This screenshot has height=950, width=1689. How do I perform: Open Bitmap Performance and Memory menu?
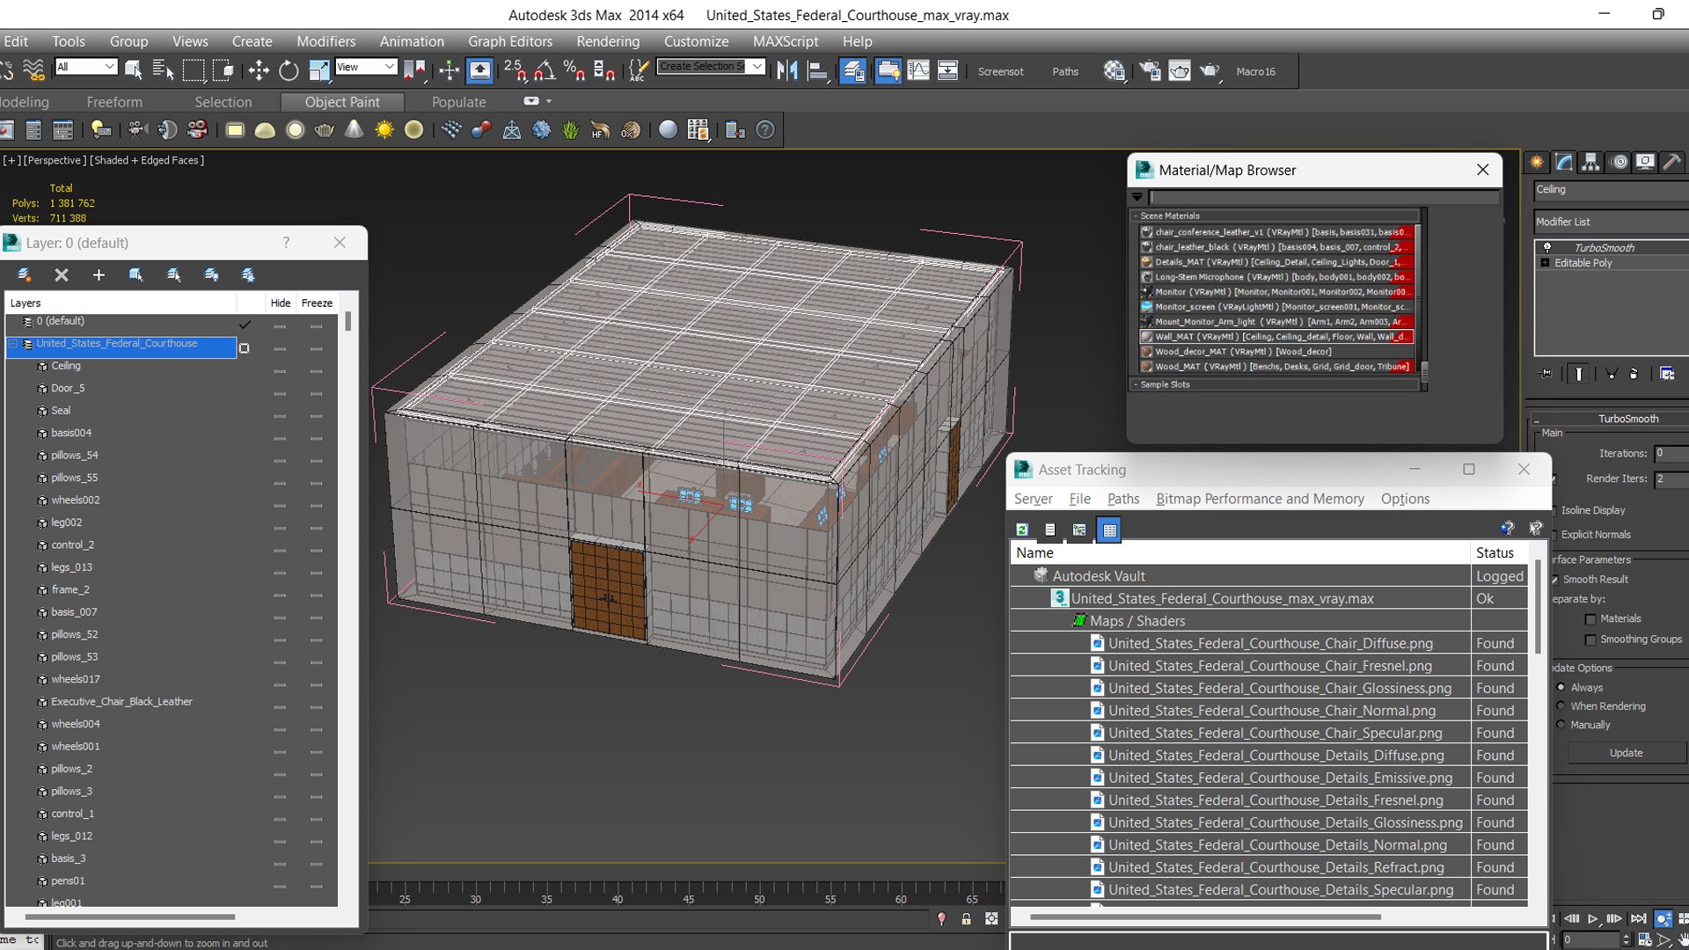(1259, 499)
